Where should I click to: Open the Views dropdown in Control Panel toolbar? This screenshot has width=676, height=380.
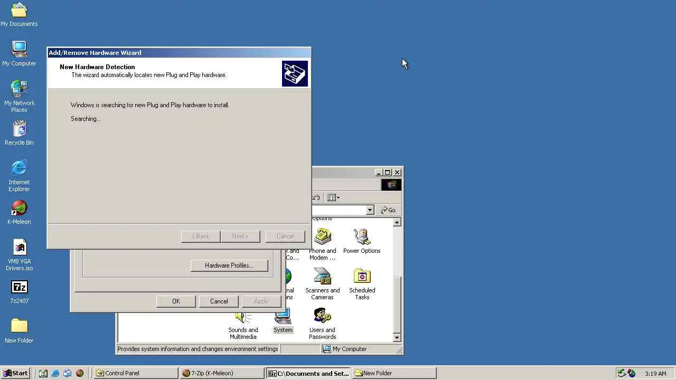pyautogui.click(x=333, y=198)
